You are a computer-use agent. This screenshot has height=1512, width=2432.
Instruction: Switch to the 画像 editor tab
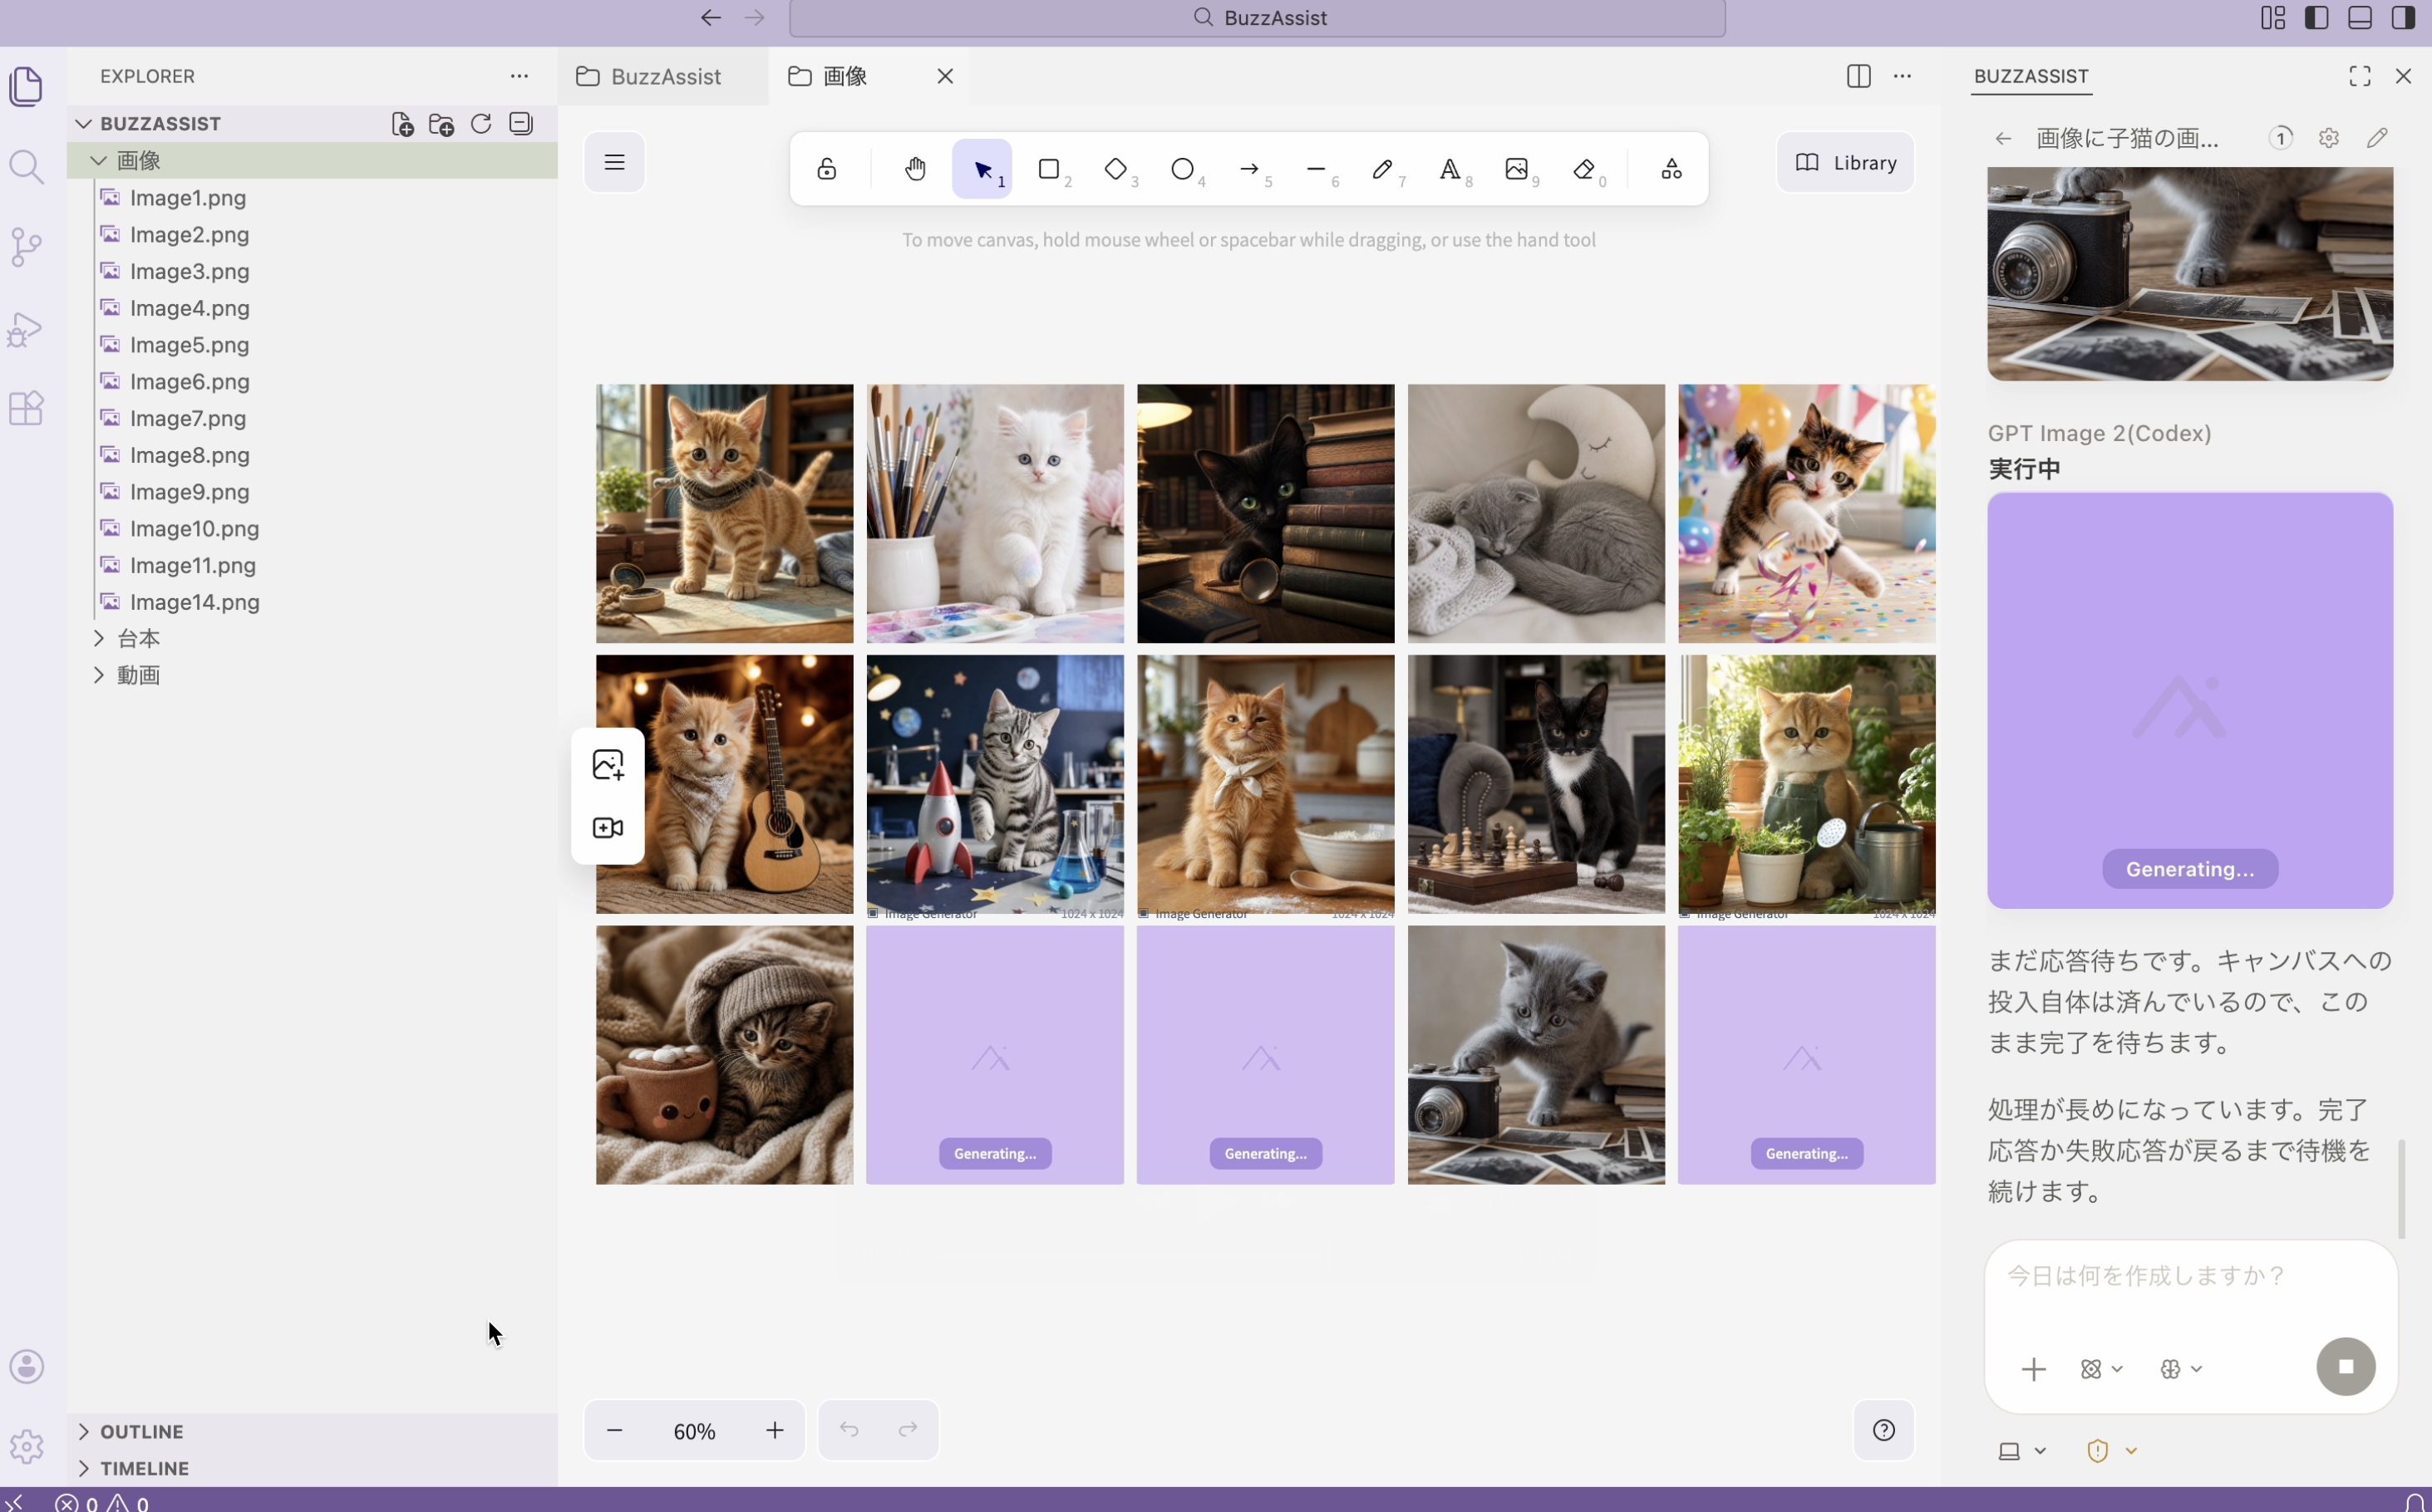[x=869, y=76]
